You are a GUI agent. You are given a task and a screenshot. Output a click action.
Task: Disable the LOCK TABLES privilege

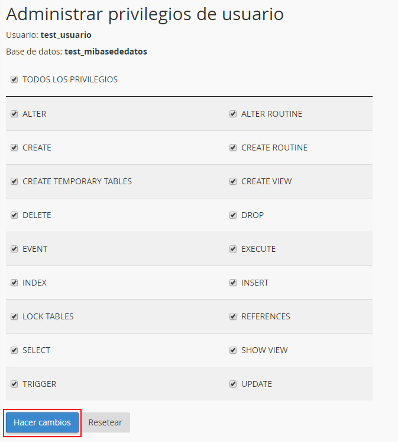tap(14, 316)
